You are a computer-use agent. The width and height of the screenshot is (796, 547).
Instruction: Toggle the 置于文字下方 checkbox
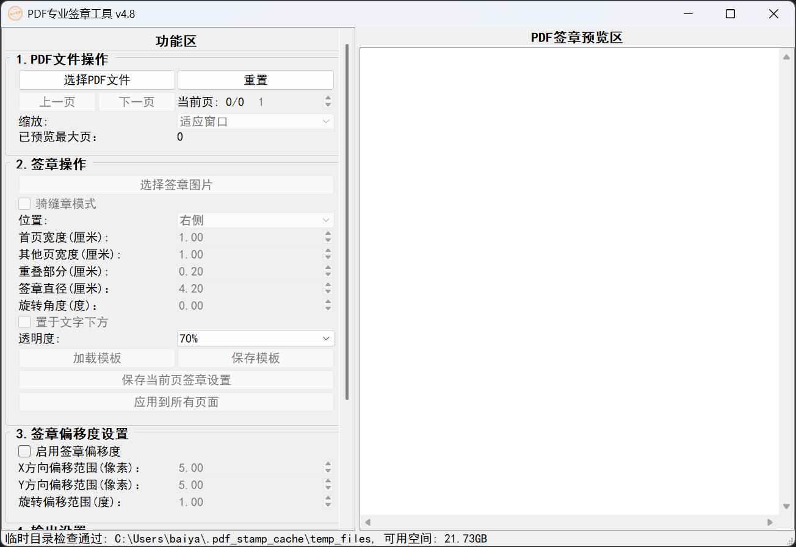point(24,322)
